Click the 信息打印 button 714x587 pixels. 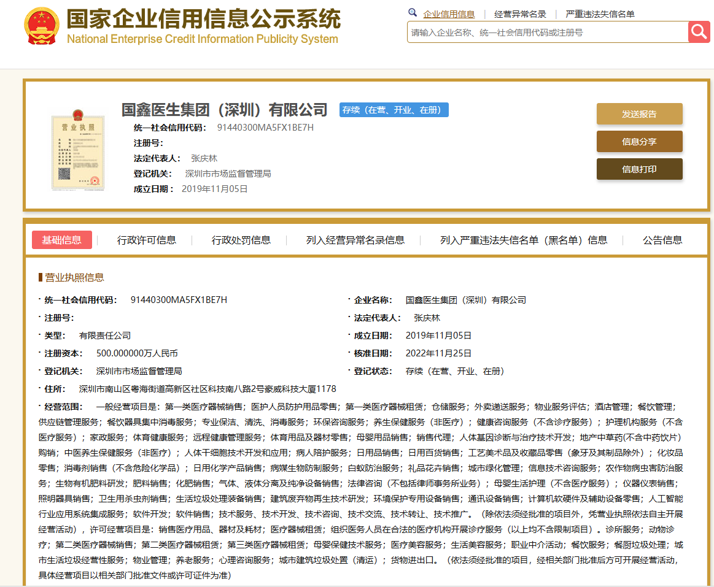[x=639, y=169]
